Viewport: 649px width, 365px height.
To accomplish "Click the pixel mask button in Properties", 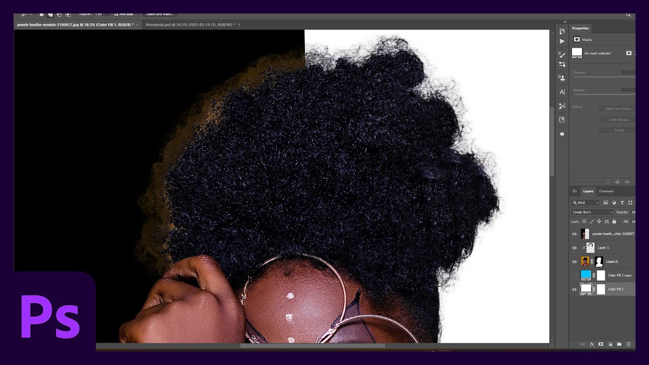I will tap(629, 53).
